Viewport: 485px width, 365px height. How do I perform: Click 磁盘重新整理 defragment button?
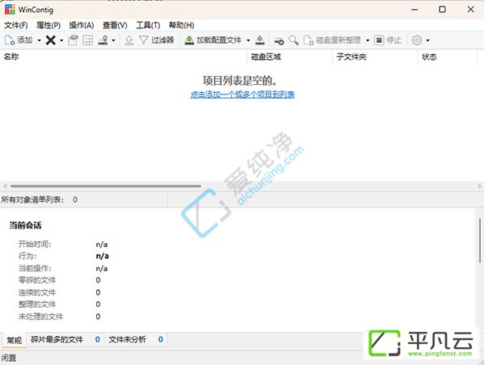coord(332,40)
